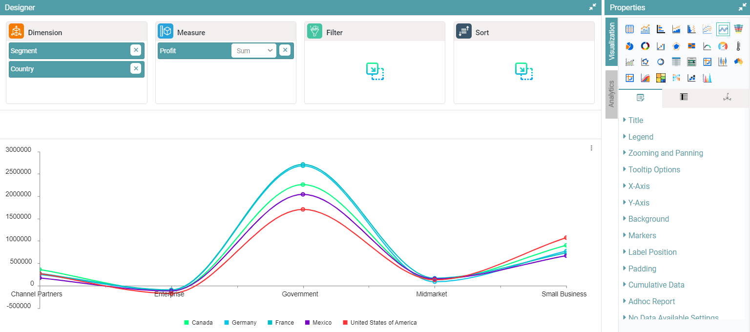
Task: Select the pie chart visualization icon
Action: tap(629, 46)
